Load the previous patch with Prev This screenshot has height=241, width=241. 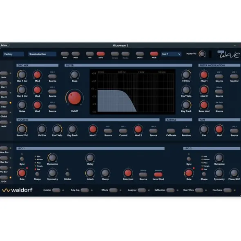tap(65, 54)
